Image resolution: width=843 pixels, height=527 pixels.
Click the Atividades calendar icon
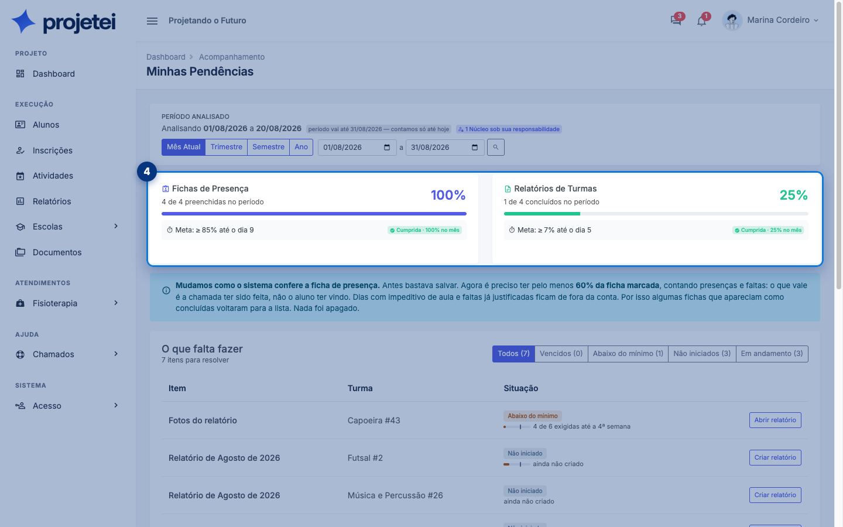click(x=20, y=176)
